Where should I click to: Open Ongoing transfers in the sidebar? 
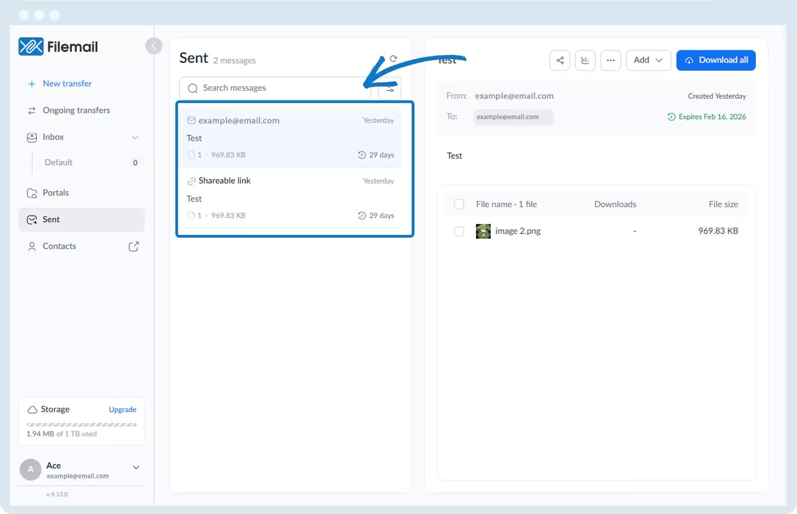[x=76, y=110]
